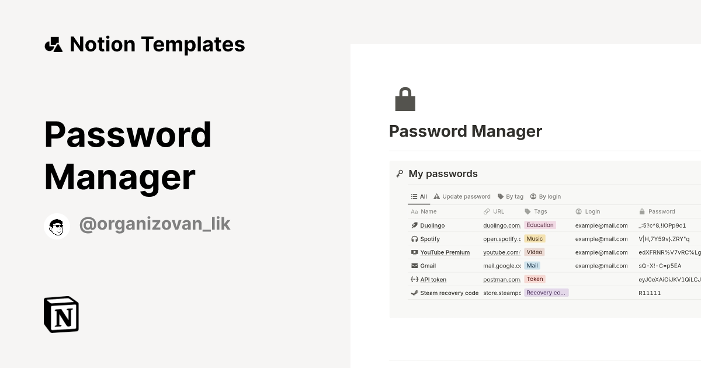
Task: Click the code icon beside API token
Action: (414, 279)
